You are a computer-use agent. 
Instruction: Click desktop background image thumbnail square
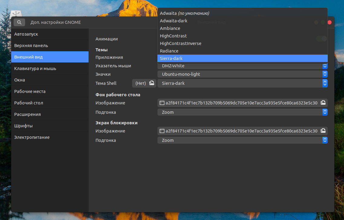point(162,103)
